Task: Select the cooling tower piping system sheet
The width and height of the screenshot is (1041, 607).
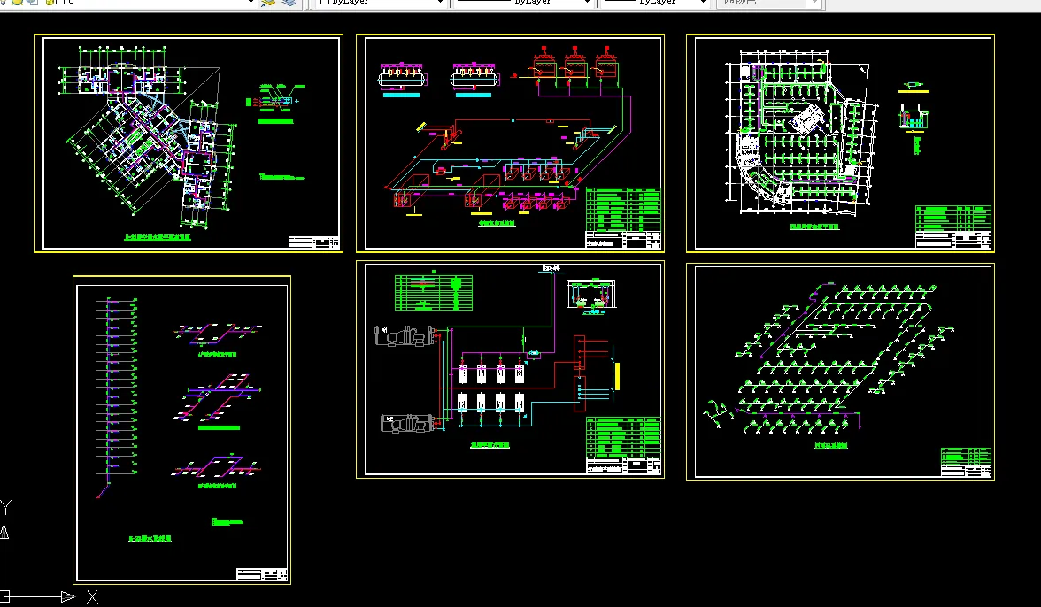Action: click(x=510, y=143)
